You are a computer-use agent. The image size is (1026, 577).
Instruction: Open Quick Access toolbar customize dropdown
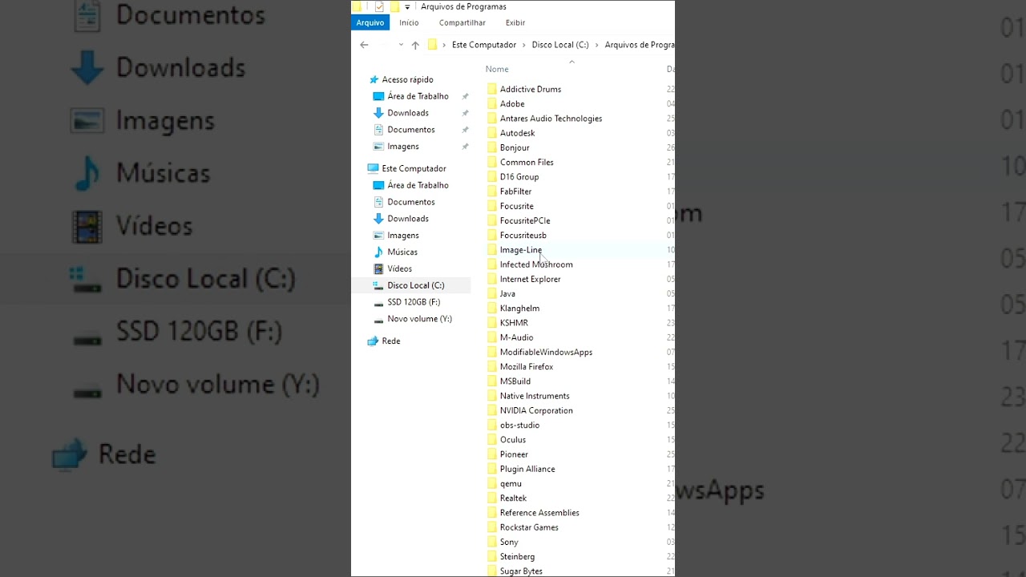click(407, 7)
